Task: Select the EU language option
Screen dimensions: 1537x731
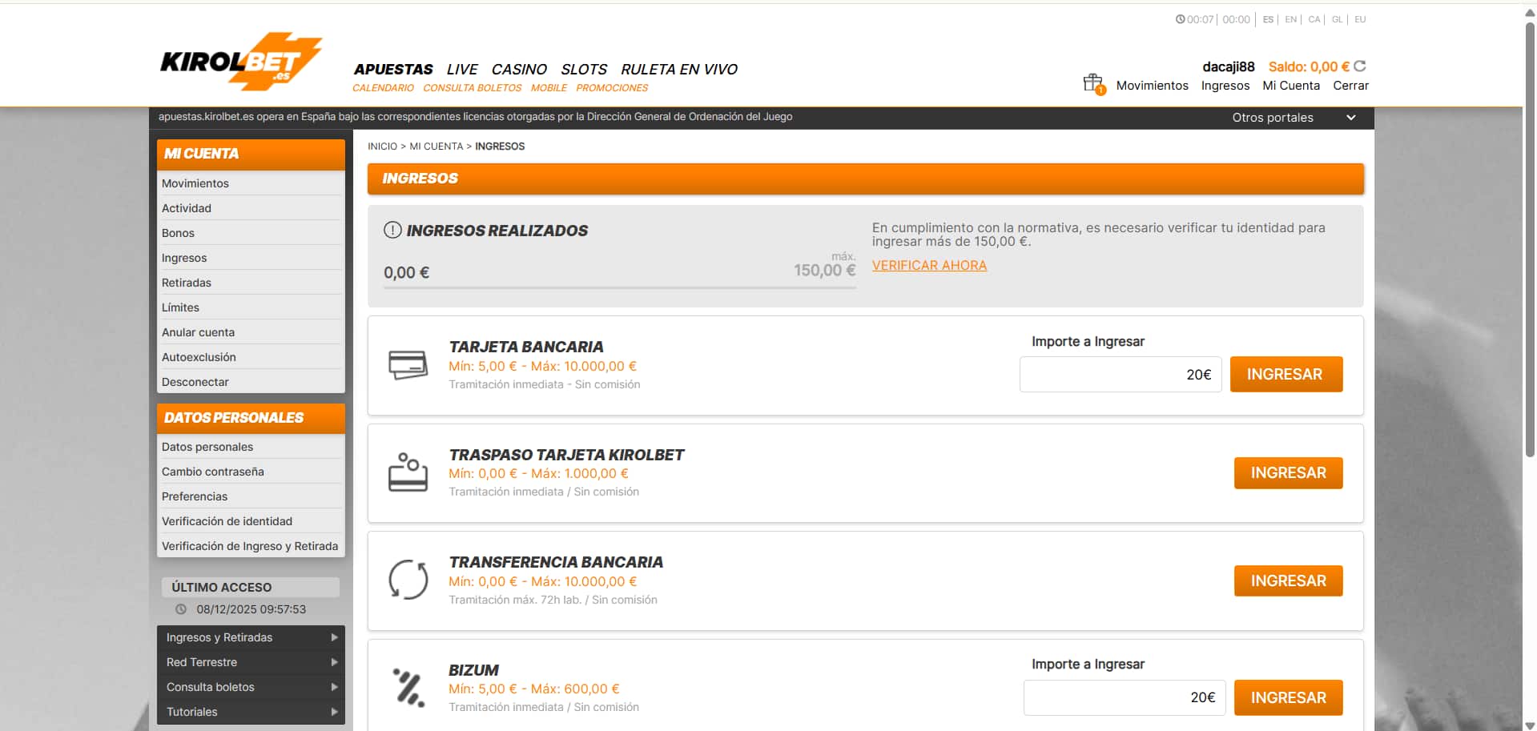Action: click(x=1359, y=19)
